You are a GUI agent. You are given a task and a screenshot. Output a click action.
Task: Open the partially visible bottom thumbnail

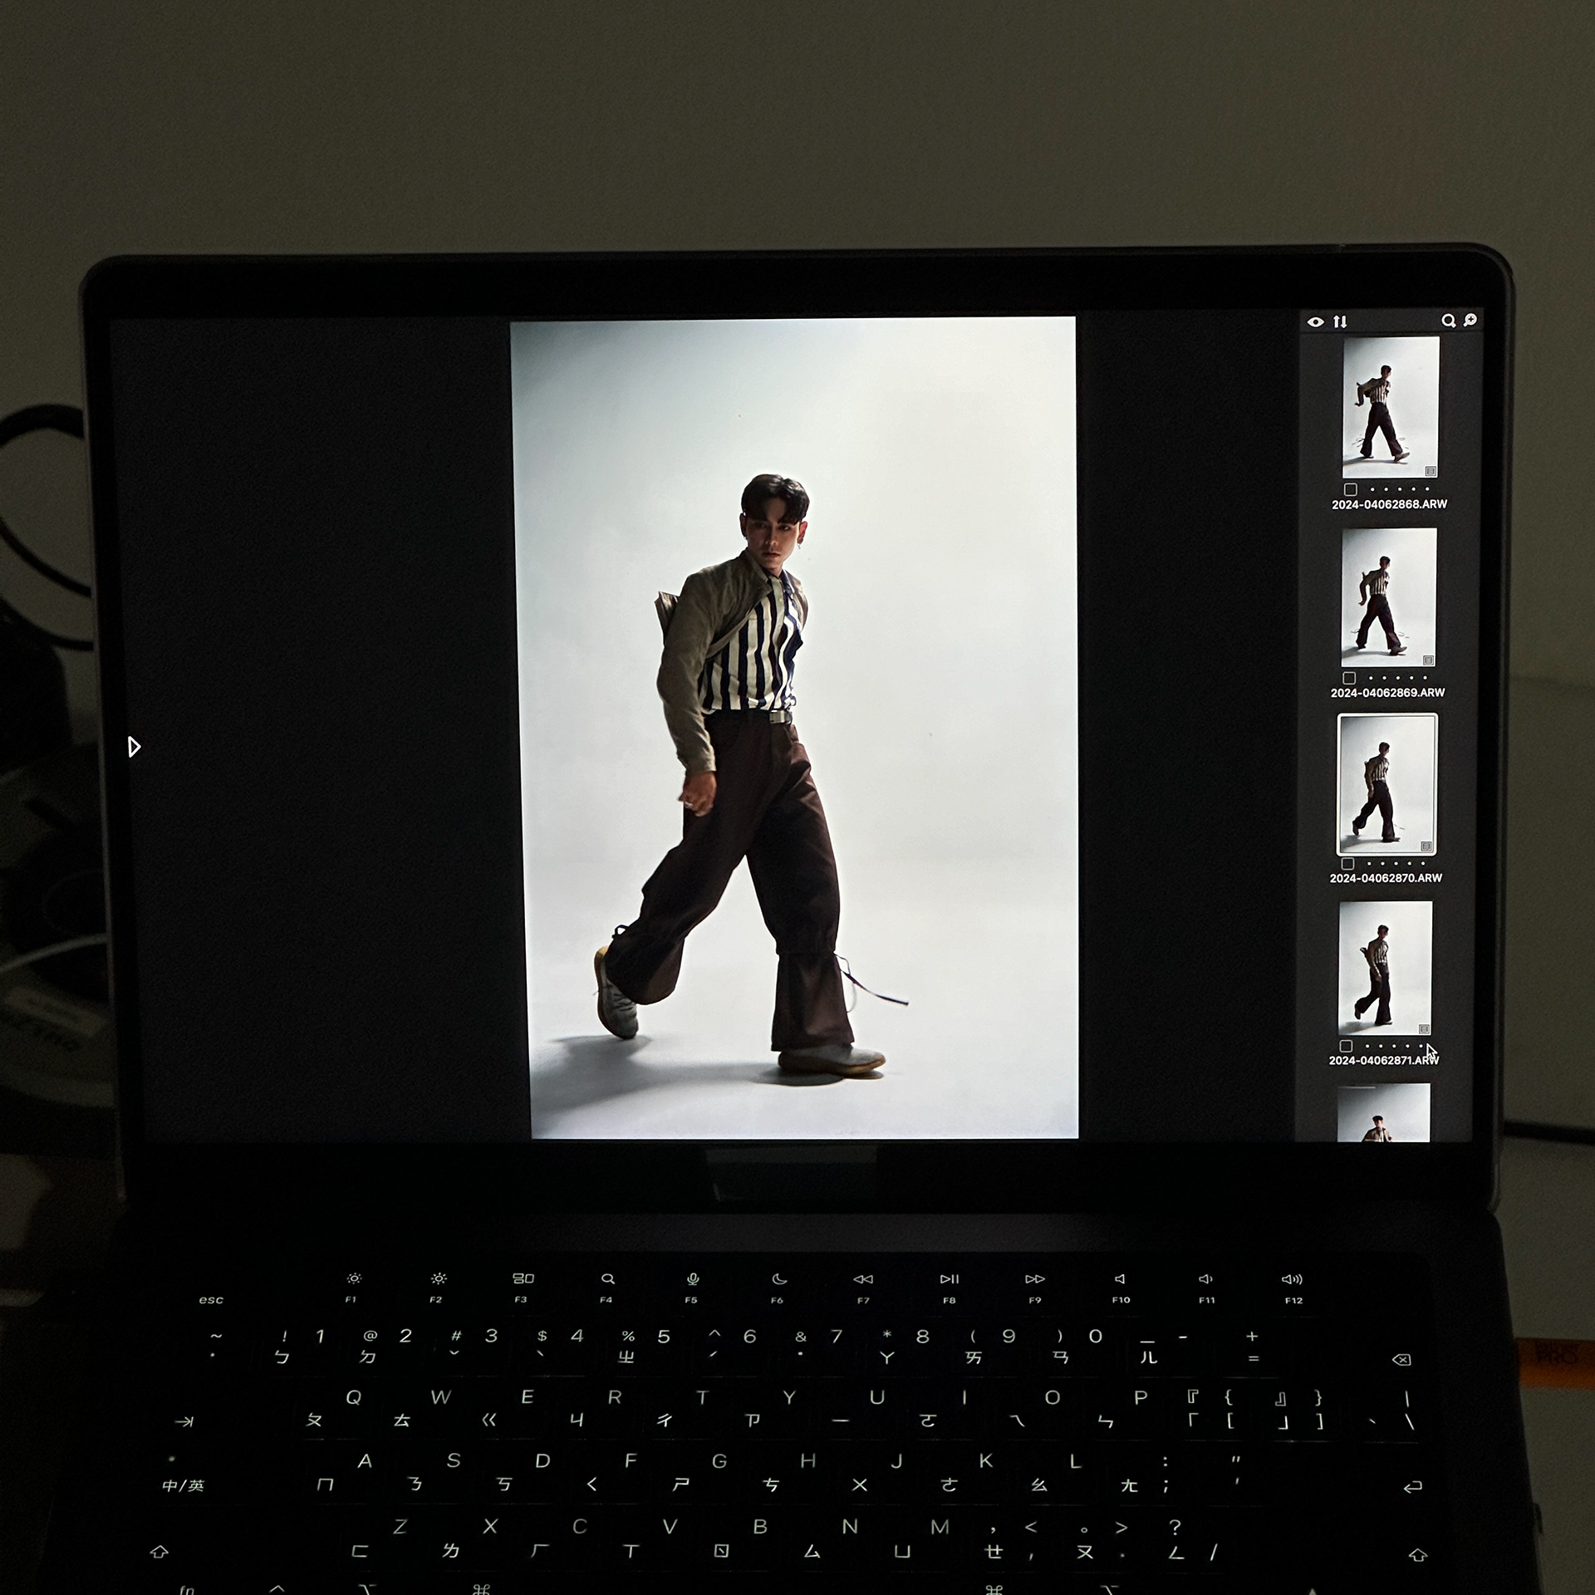1383,1113
